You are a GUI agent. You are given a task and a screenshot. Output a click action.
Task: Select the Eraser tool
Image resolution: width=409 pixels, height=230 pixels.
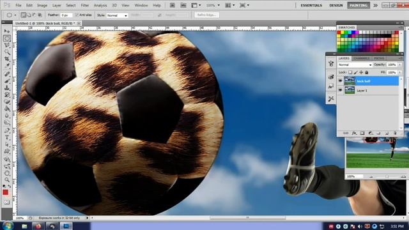[7, 102]
